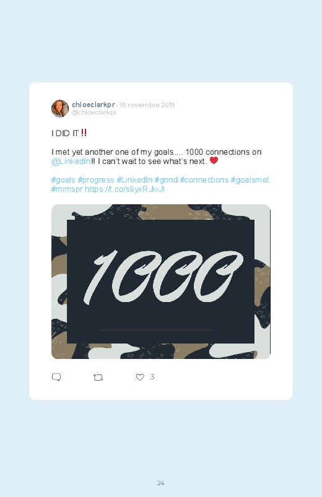Image resolution: width=322 pixels, height=497 pixels.
Task: Follow the #progress hashtag
Action: click(x=96, y=179)
